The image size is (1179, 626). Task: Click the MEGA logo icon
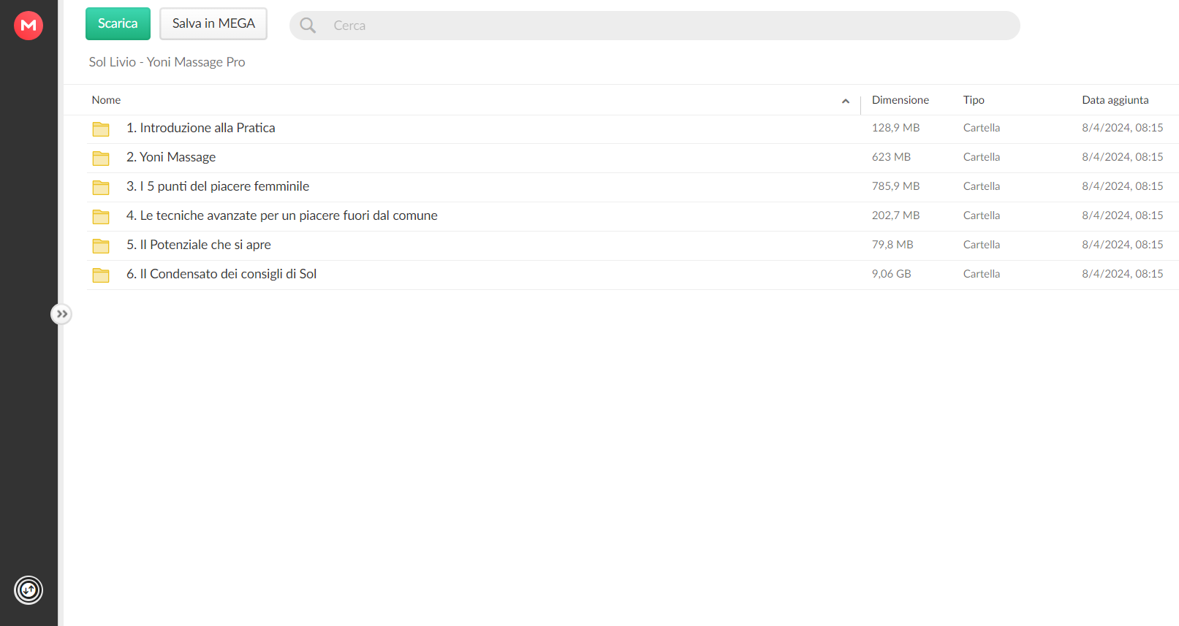point(29,26)
